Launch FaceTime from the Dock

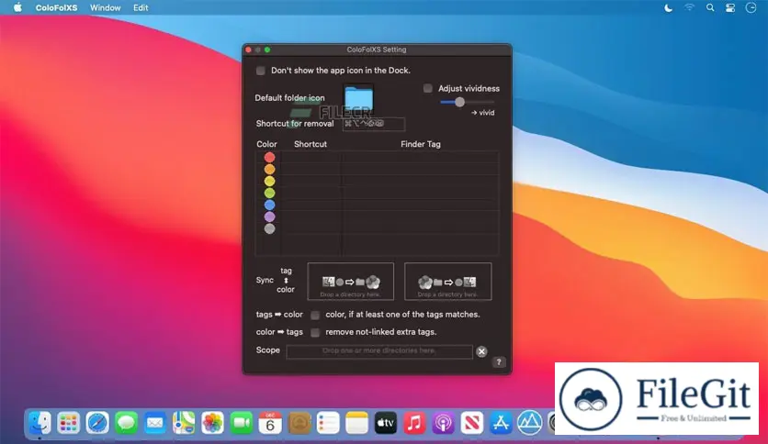pyautogui.click(x=242, y=423)
